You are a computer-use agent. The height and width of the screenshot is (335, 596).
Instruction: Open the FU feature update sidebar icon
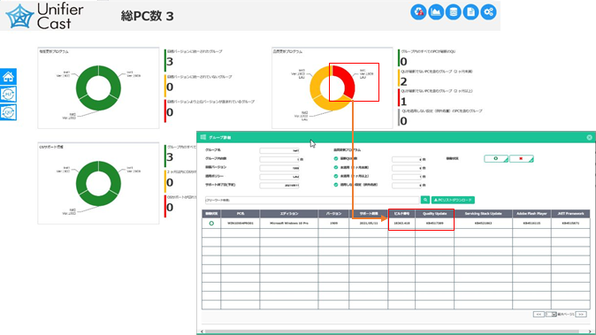click(x=8, y=95)
